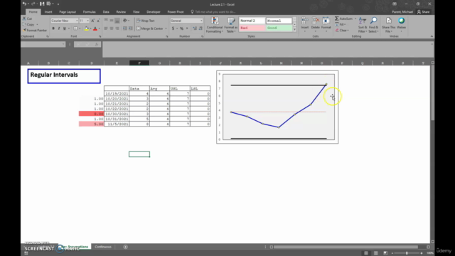455x256 pixels.
Task: Click the Decrease Indent icon
Action: tap(125, 28)
